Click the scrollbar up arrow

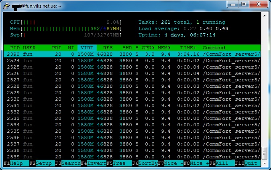click(x=264, y=14)
